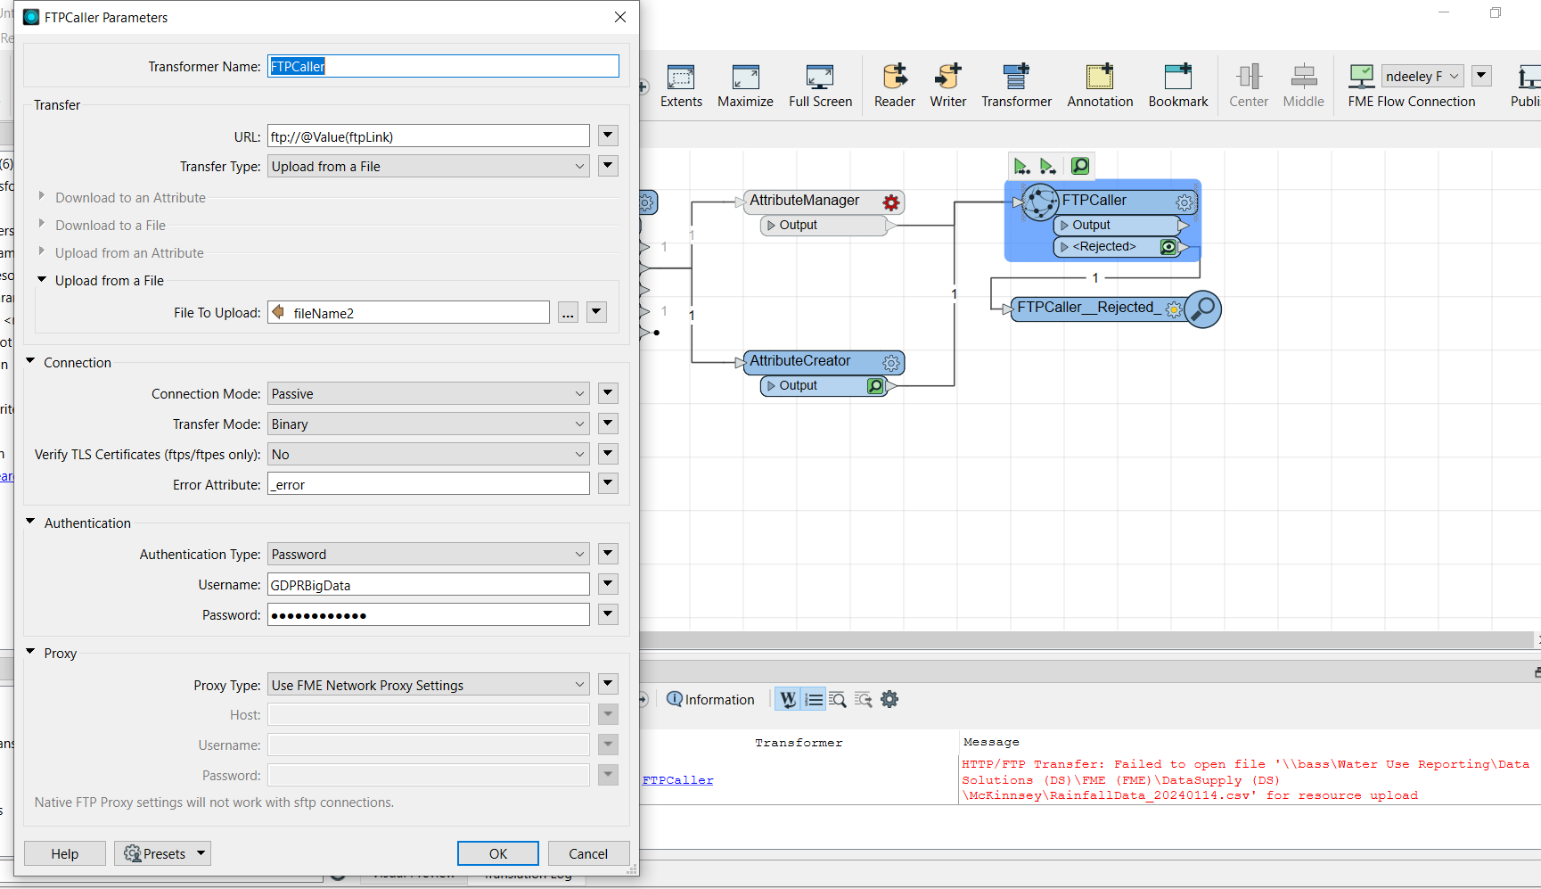Open Verify TLS Certificates dropdown

tap(429, 455)
